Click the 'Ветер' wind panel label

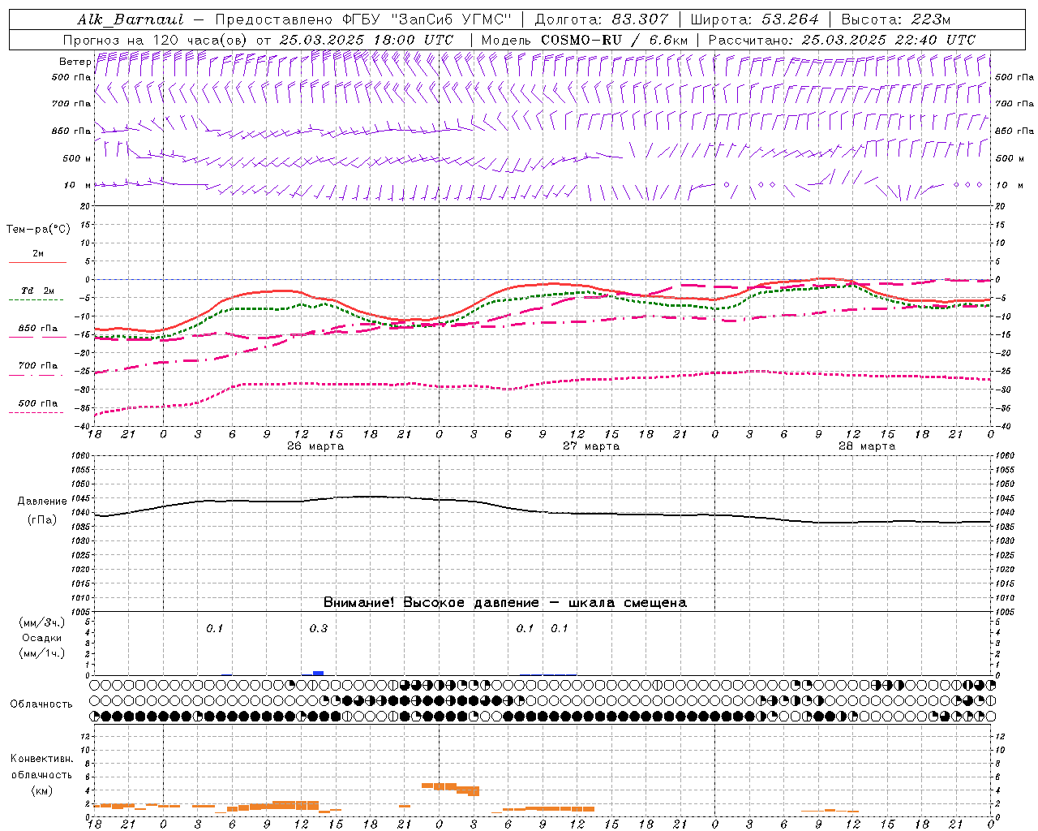(x=75, y=62)
